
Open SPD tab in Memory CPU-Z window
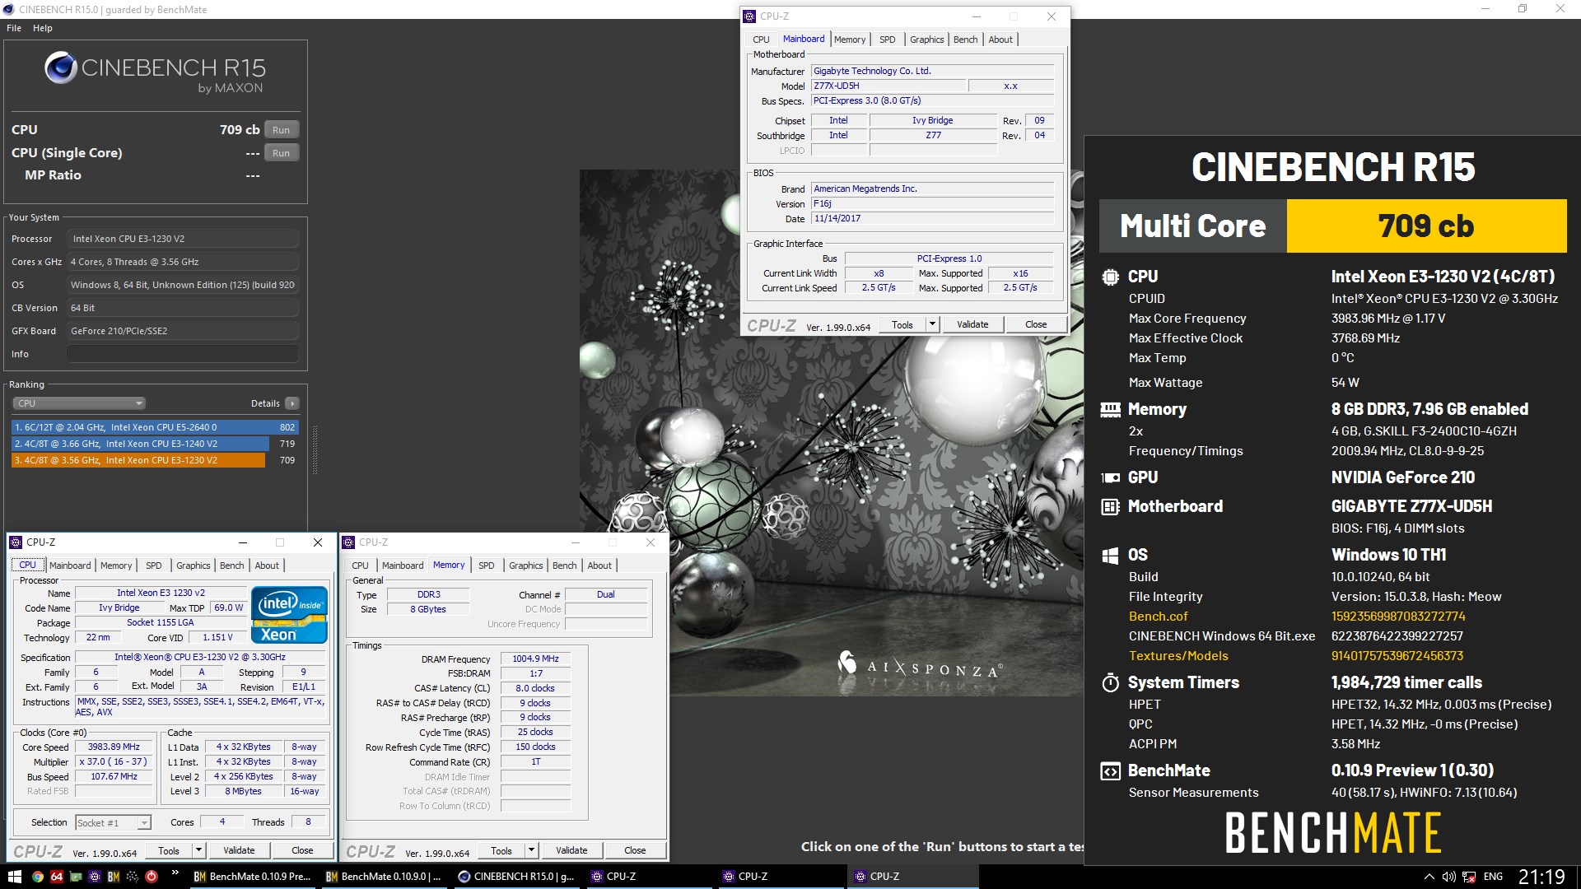pos(487,566)
